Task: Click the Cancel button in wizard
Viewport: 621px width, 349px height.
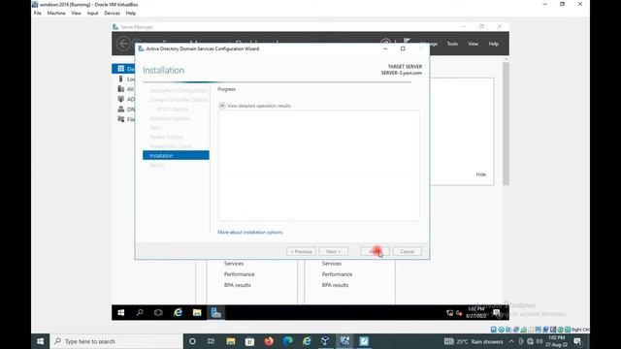Action: pyautogui.click(x=408, y=252)
